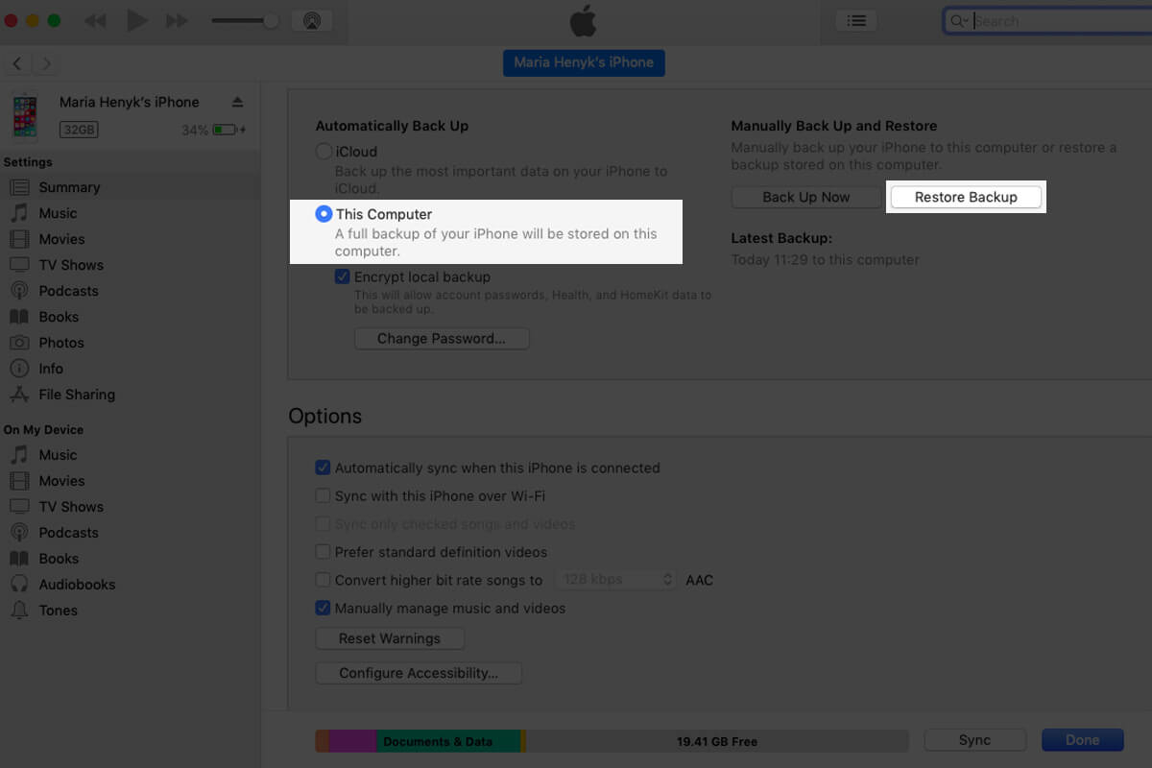
Task: Click the Play button in toolbar
Action: (137, 20)
